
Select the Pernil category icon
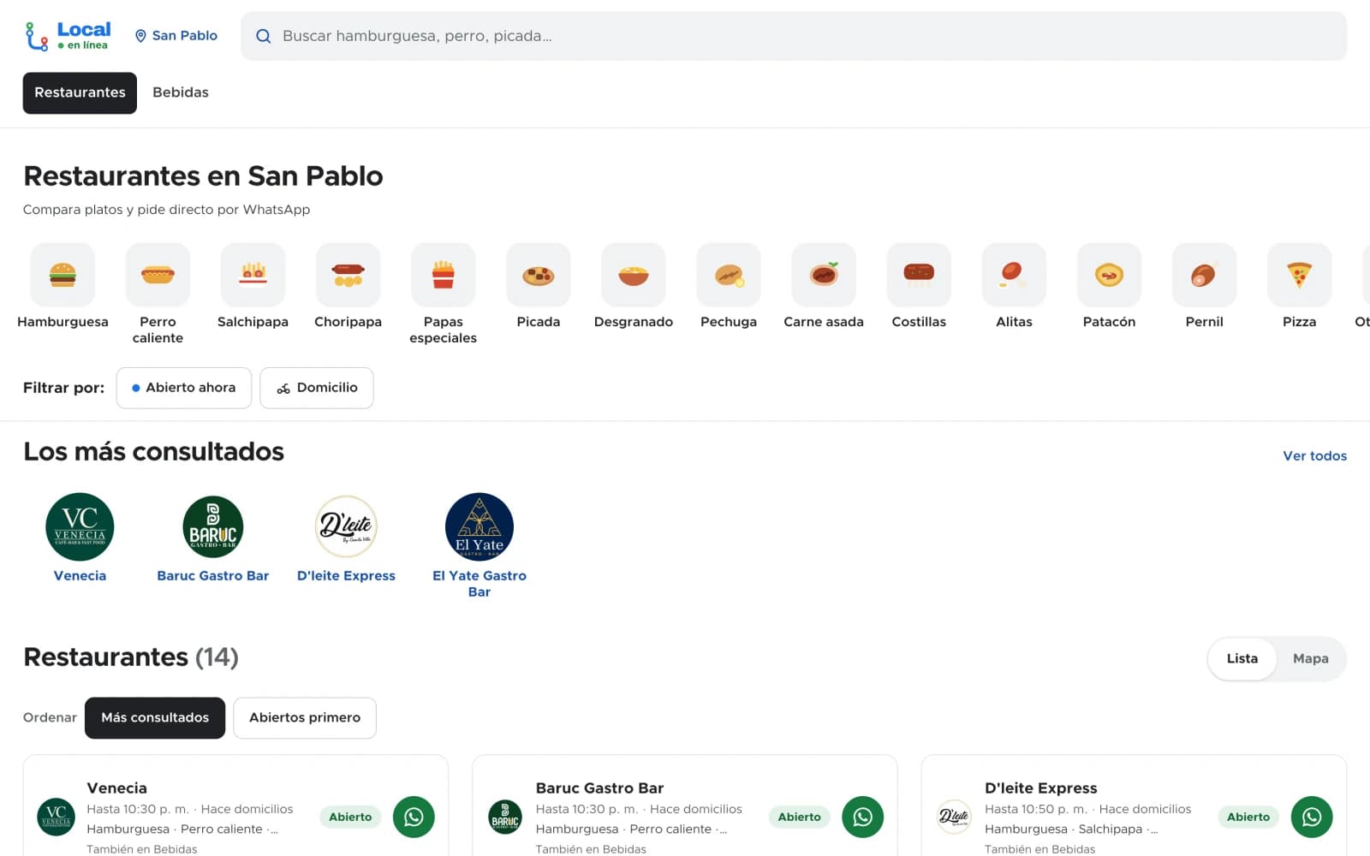(1204, 275)
